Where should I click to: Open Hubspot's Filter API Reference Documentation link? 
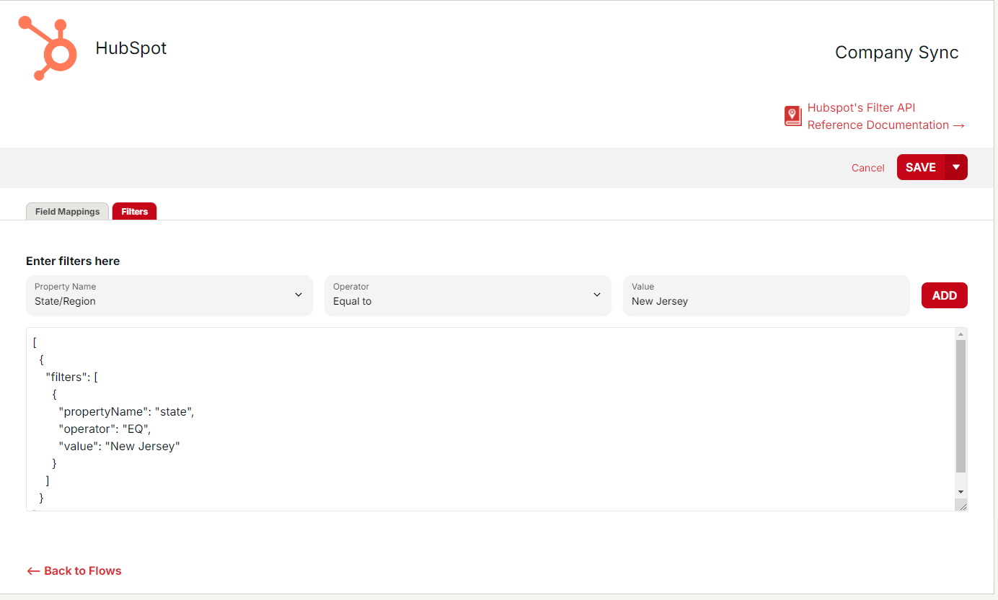coord(886,117)
